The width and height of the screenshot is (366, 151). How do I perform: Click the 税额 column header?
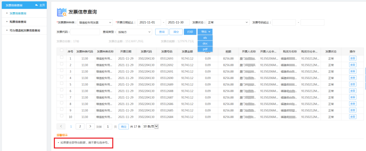click(228, 51)
